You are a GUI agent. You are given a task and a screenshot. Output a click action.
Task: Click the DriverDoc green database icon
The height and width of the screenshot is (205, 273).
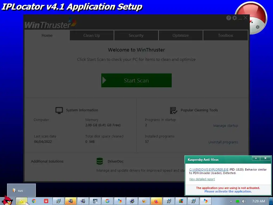[x=100, y=161]
